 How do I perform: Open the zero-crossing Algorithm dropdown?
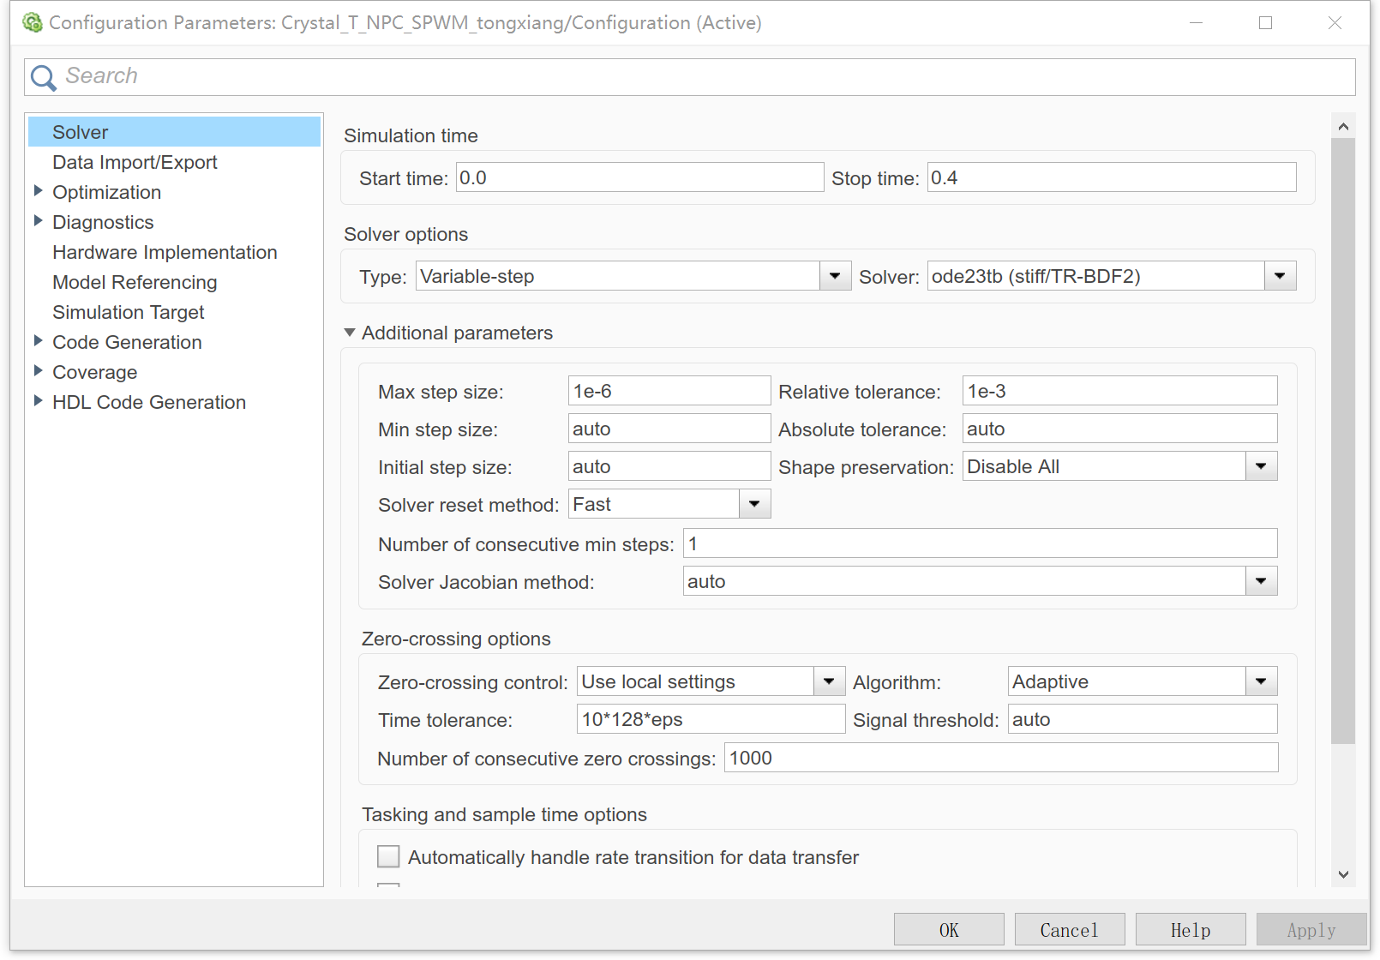(1260, 681)
